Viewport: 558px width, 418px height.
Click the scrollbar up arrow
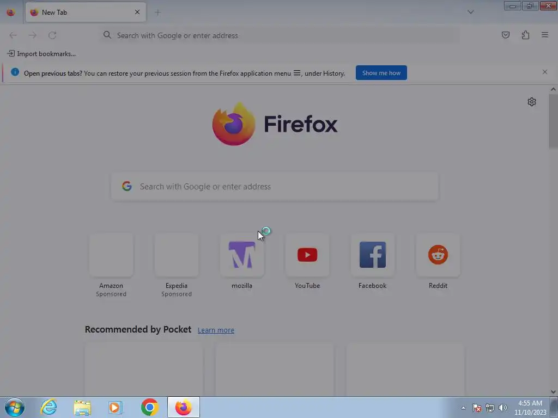(553, 89)
